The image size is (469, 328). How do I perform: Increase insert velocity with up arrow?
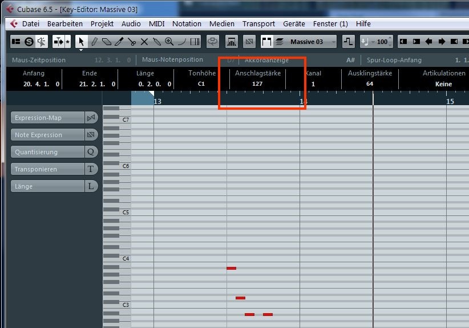click(390, 38)
